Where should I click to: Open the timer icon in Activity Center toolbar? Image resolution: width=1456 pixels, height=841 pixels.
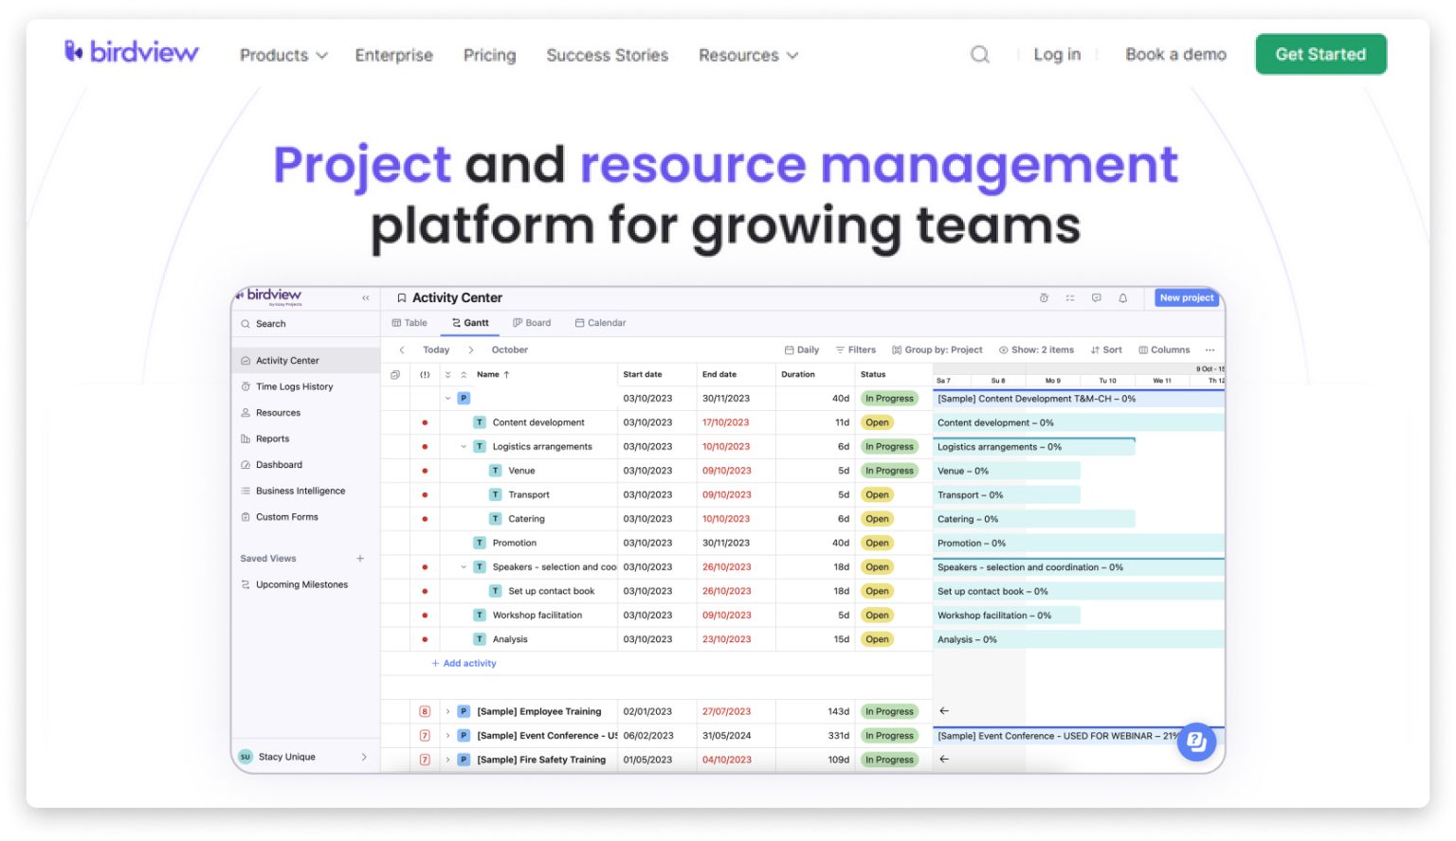point(1044,298)
